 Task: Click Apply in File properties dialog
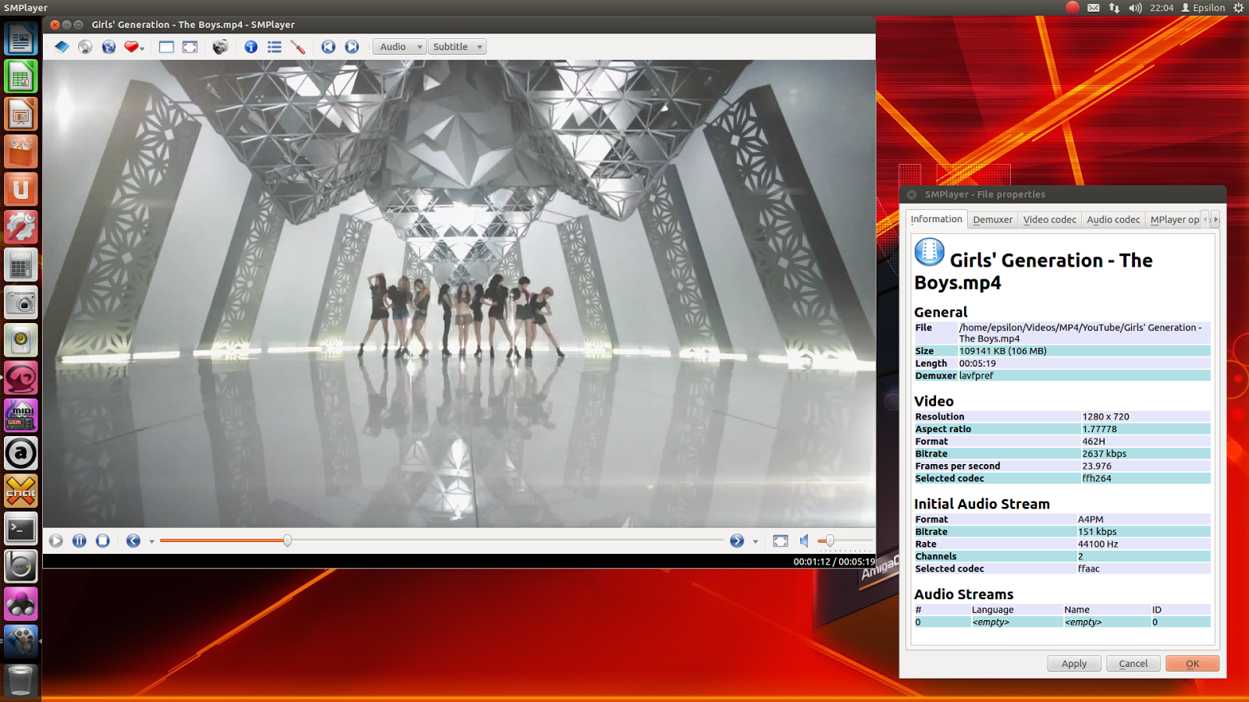point(1074,664)
